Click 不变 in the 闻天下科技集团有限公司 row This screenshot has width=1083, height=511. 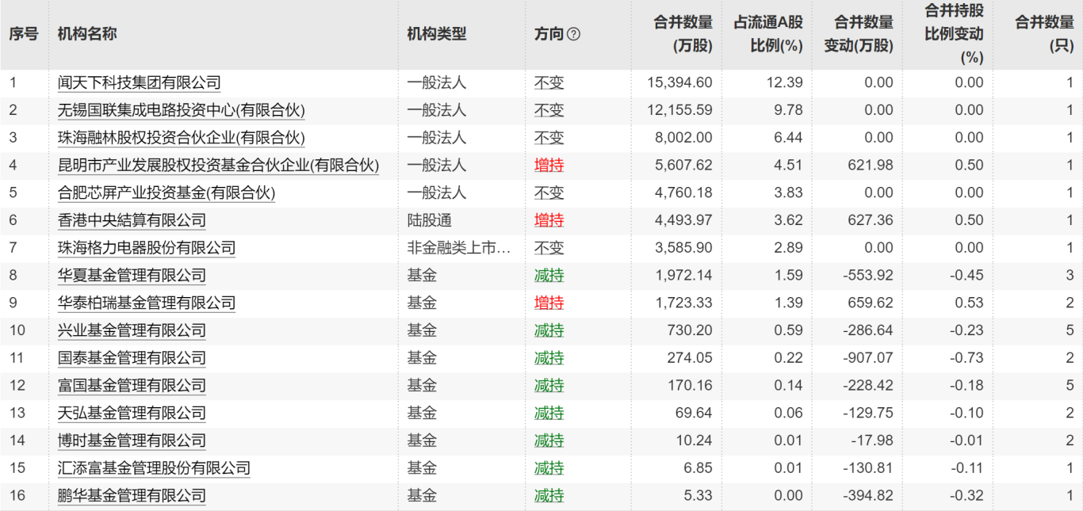coord(549,82)
